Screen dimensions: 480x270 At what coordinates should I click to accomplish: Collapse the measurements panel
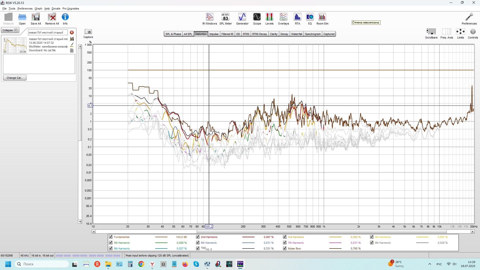pos(10,30)
